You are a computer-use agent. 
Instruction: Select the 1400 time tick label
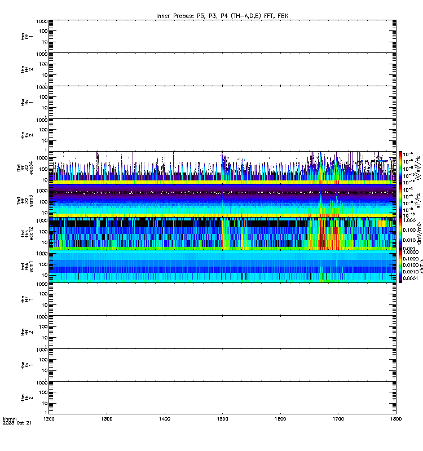tap(165, 419)
